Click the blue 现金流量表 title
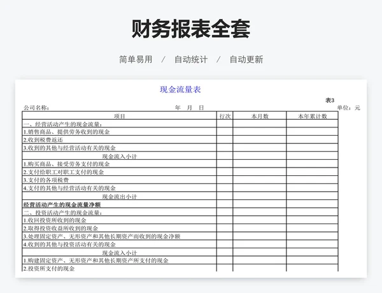The width and height of the screenshot is (382, 293). click(180, 89)
